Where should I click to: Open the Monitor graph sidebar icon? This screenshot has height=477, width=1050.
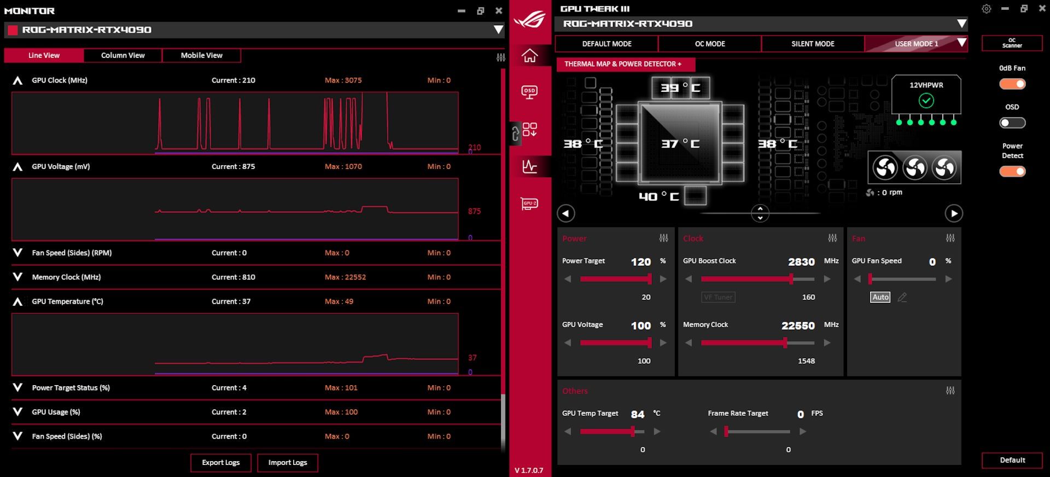point(529,166)
